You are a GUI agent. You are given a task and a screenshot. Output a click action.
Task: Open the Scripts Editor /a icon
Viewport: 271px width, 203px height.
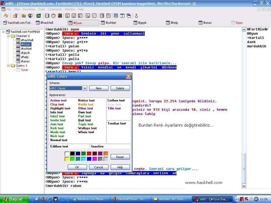pyautogui.click(x=39, y=16)
